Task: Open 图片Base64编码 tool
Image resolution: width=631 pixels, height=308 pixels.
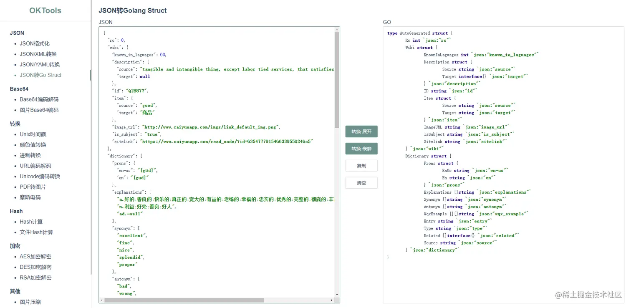Action: tap(39, 110)
